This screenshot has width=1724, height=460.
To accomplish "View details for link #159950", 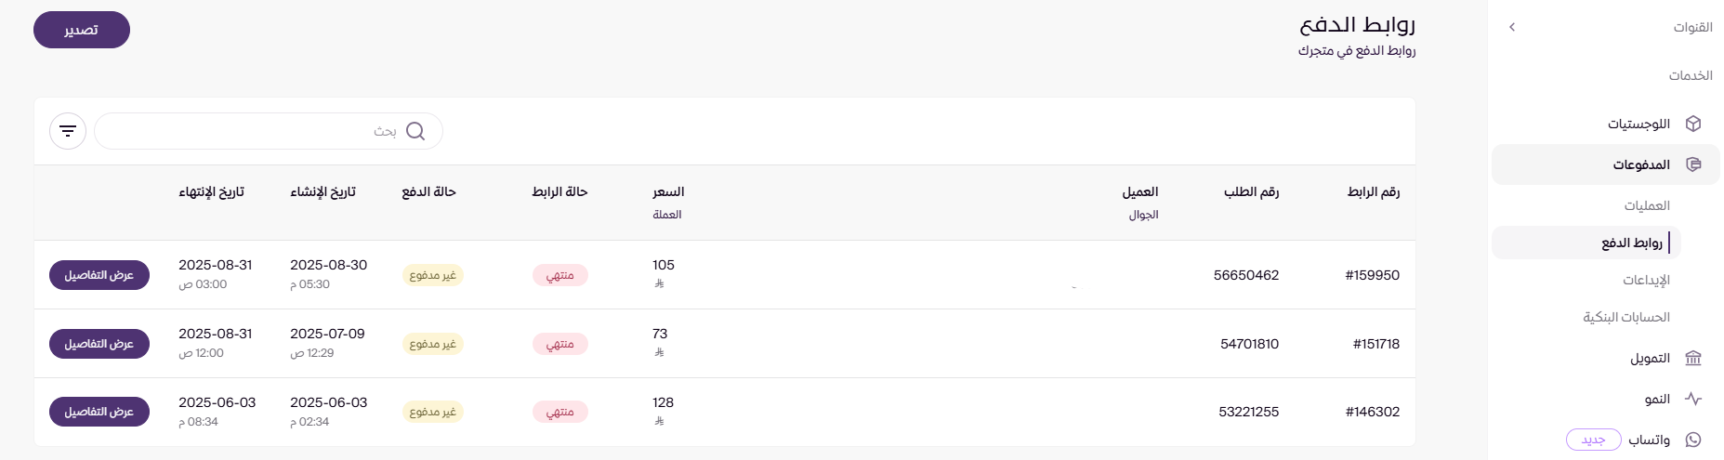I will click(99, 275).
